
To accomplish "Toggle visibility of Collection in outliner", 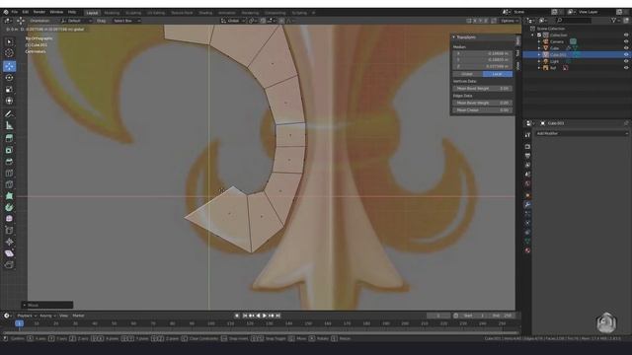I will tap(626, 35).
